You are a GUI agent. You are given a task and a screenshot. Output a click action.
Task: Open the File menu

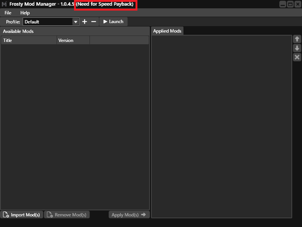[8, 13]
